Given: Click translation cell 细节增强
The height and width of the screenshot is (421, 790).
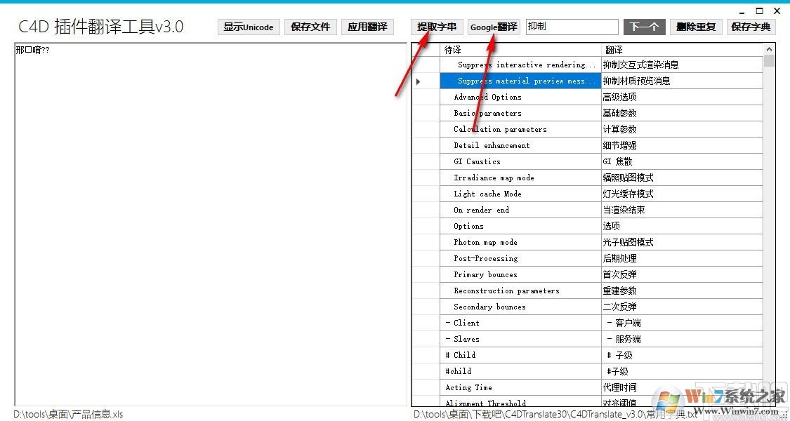Looking at the screenshot, I should 682,145.
